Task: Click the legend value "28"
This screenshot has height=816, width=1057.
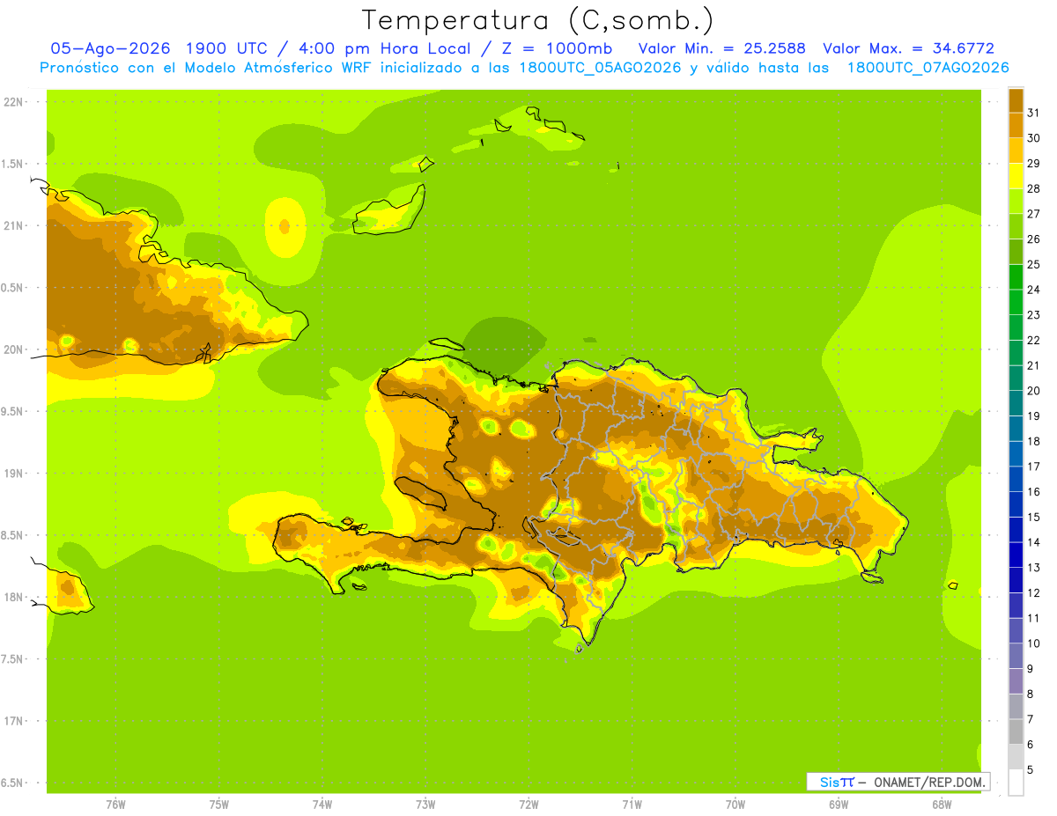Action: [x=1034, y=188]
